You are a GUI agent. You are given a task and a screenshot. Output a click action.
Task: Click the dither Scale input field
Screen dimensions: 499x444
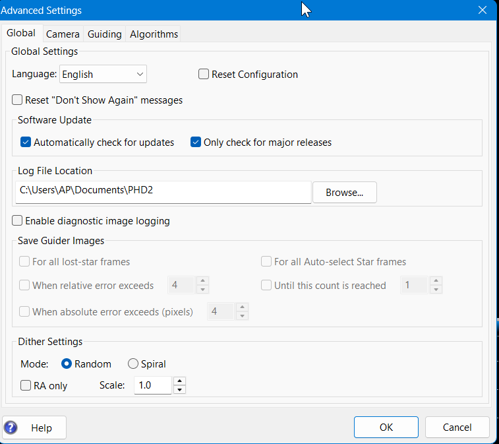pos(153,385)
